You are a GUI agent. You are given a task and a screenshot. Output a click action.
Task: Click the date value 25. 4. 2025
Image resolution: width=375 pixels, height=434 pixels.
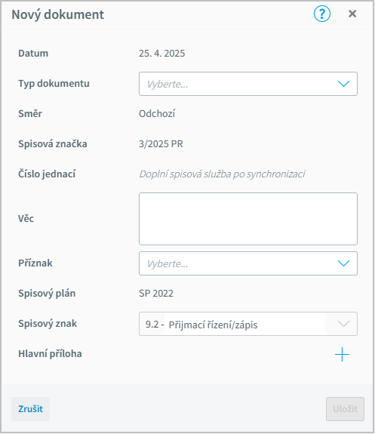point(162,53)
